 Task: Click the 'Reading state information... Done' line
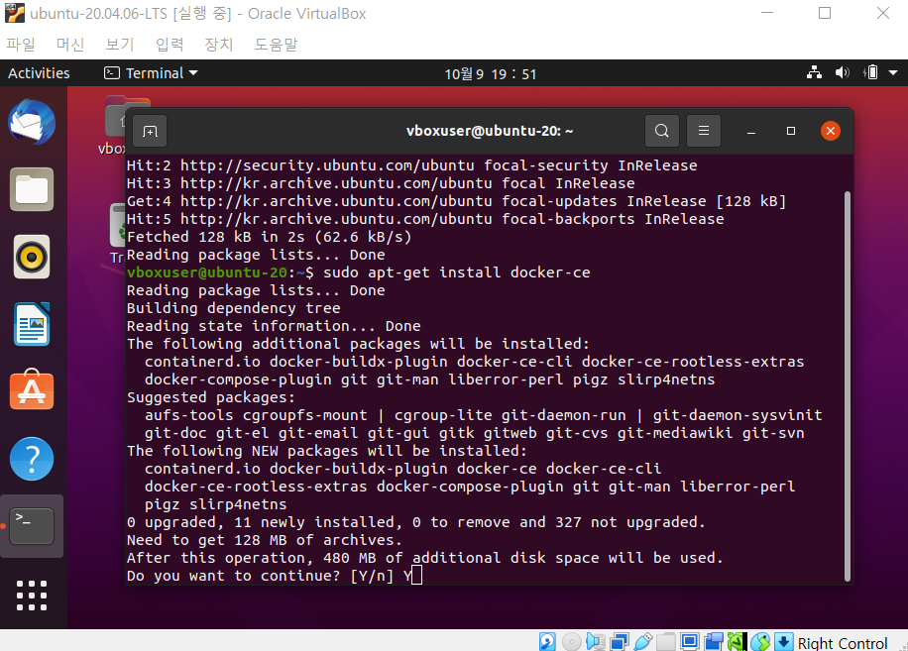pyautogui.click(x=274, y=326)
